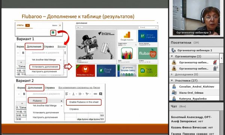Image resolution: width=225 pixels, height=135 pixels.
Task: Click the insert link icon in toolbar
Action: [x=95, y=94]
